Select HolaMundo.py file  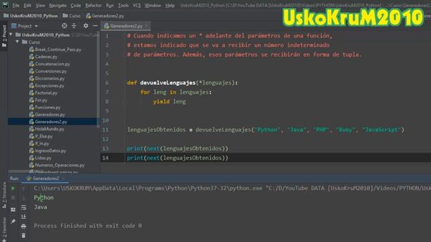(x=46, y=129)
